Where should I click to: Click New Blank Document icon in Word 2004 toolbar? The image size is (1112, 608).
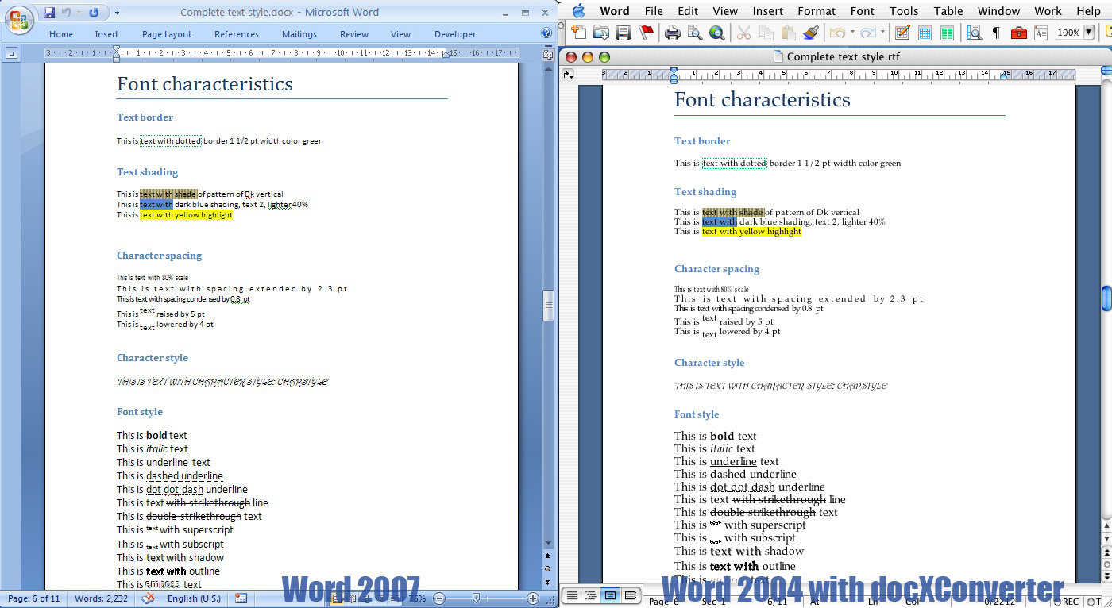click(579, 33)
